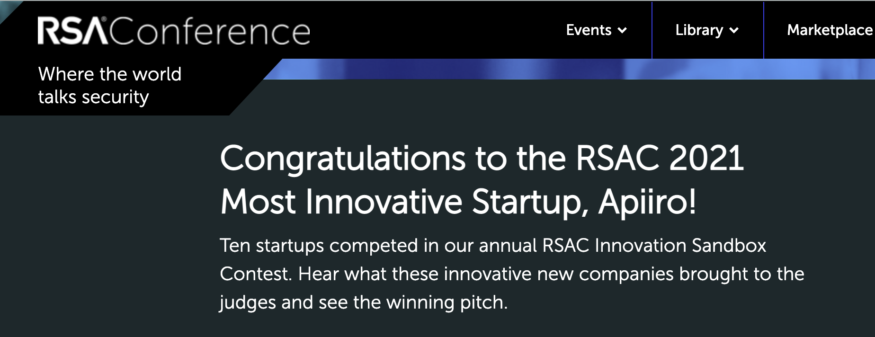The image size is (875, 337).
Task: Open the Events menu label
Action: (x=589, y=30)
